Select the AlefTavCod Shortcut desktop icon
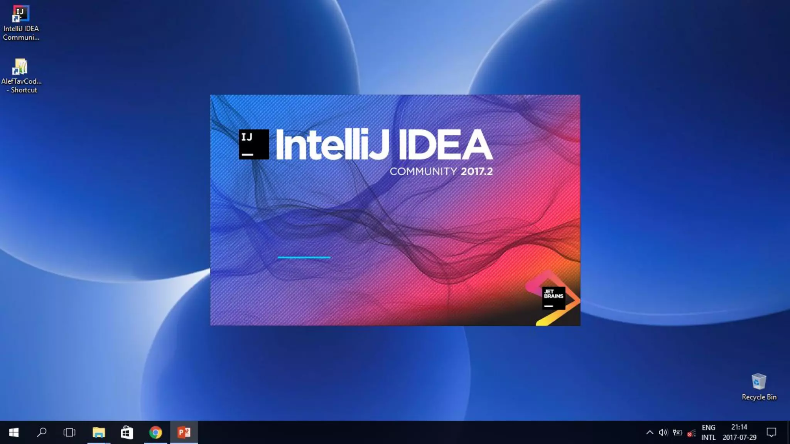This screenshot has height=444, width=790. 21,76
